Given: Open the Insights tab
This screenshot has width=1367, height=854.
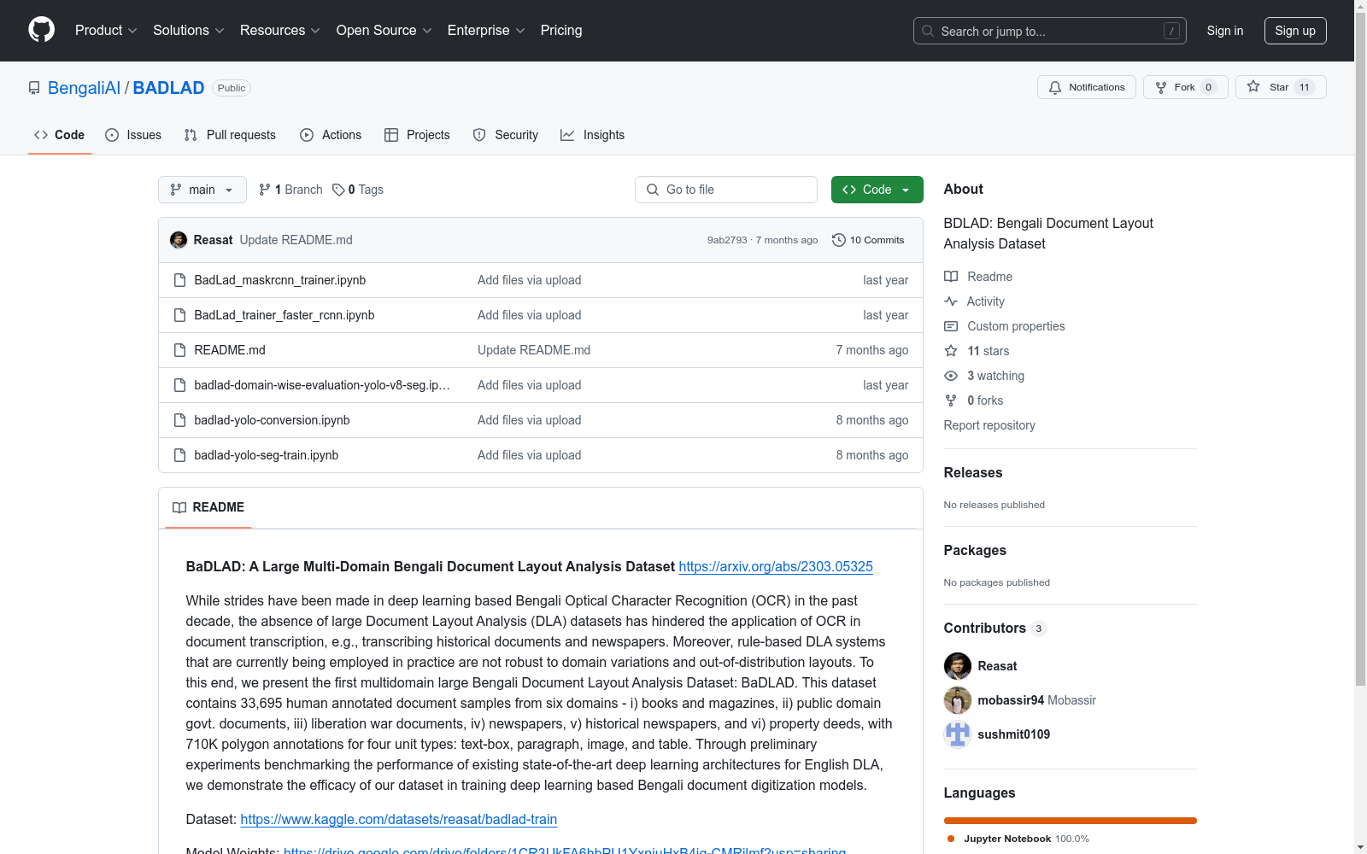Looking at the screenshot, I should [x=593, y=135].
